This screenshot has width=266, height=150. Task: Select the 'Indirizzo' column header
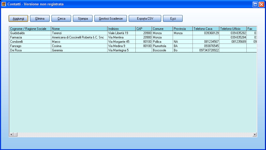[x=121, y=29]
